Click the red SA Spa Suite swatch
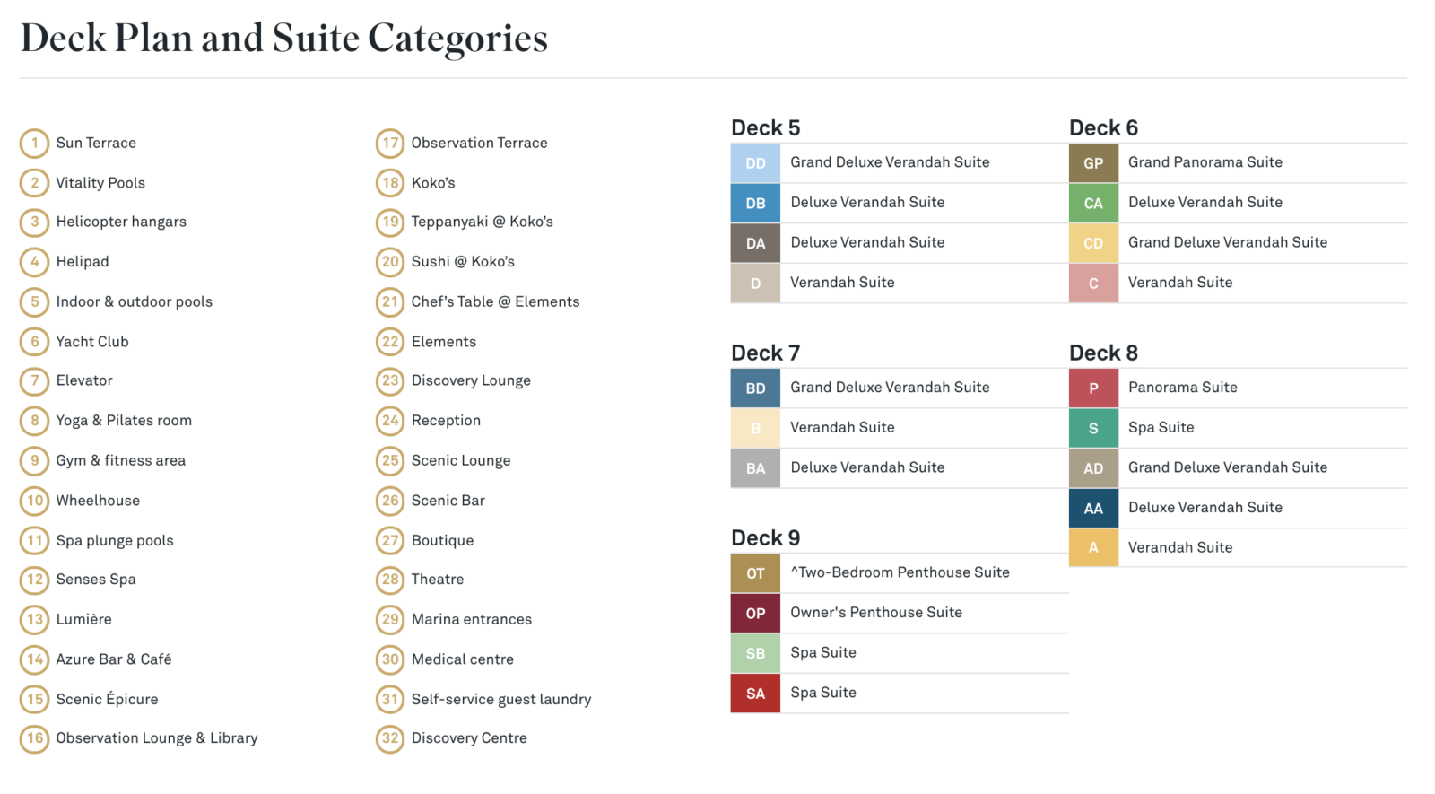1435x794 pixels. tap(755, 694)
